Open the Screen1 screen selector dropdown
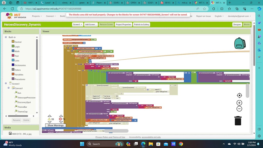The height and width of the screenshot is (148, 263). coord(77,24)
